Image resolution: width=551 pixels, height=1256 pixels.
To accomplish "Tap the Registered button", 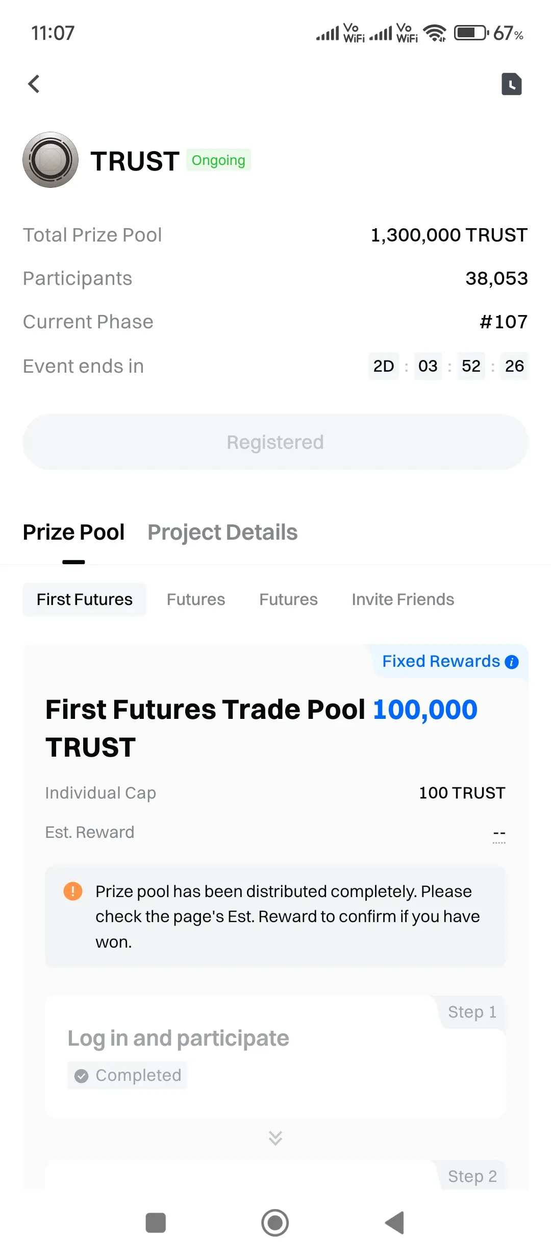I will (x=275, y=442).
